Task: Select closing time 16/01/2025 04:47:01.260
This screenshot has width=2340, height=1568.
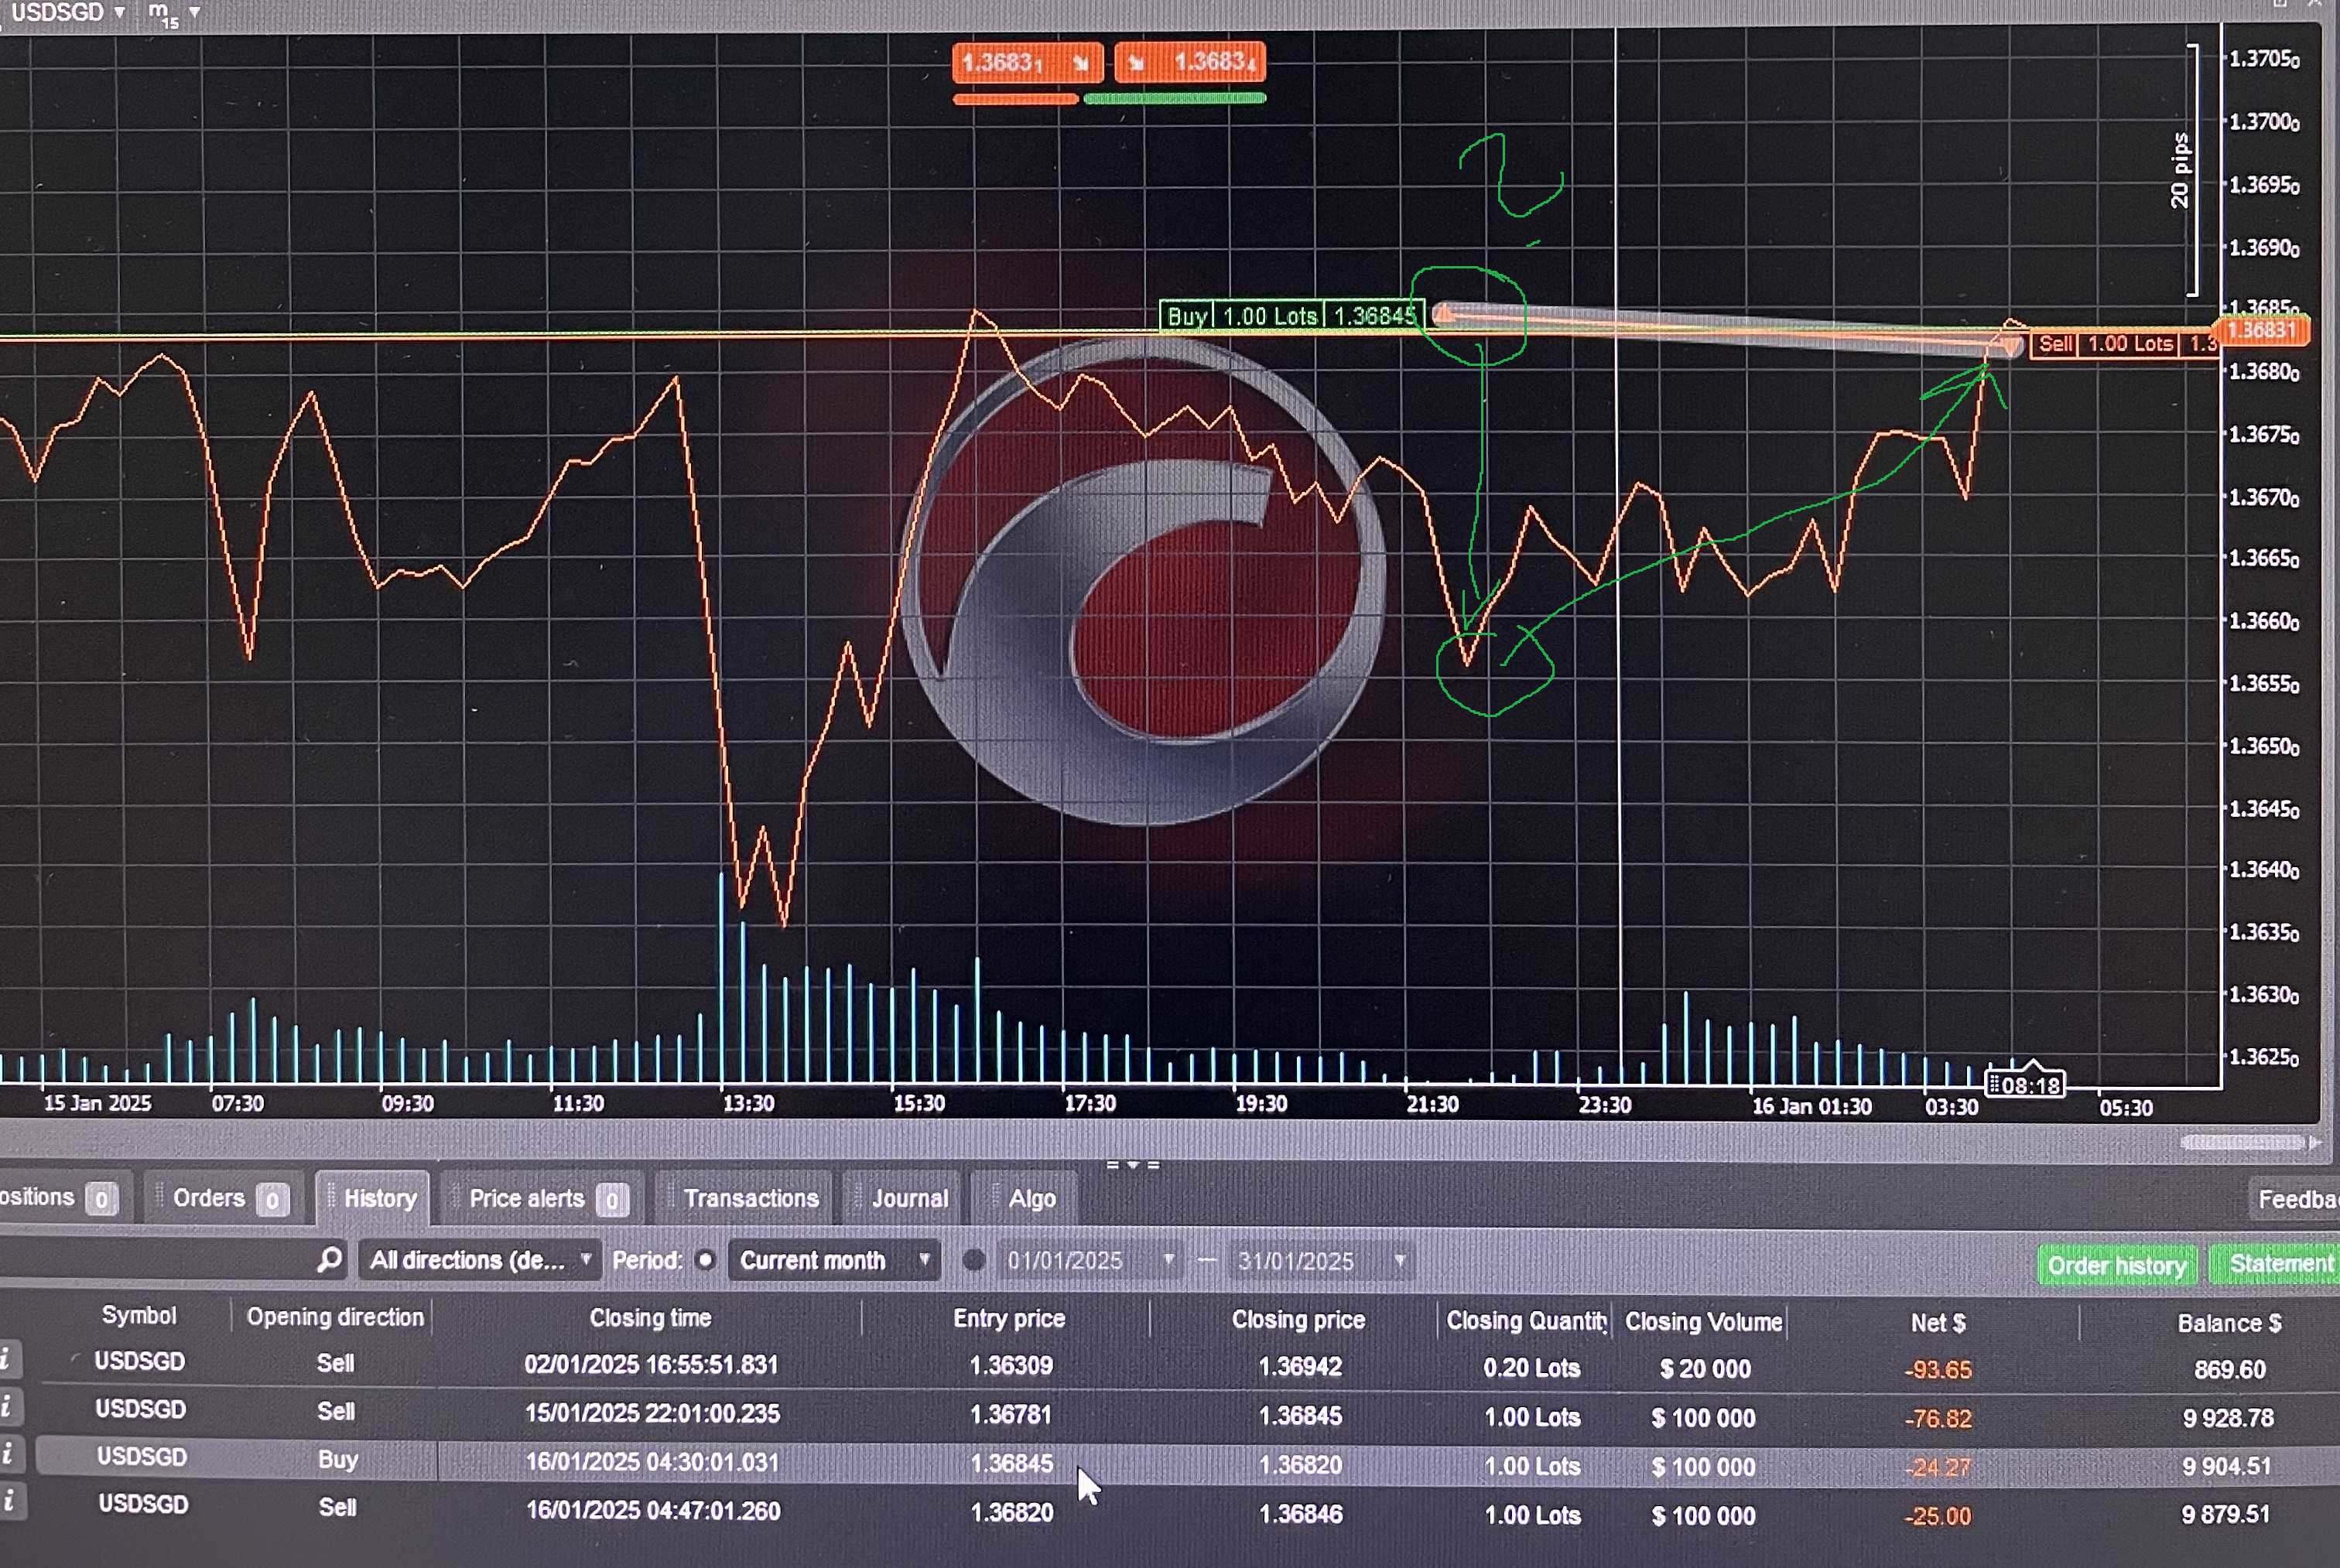Action: [x=653, y=1510]
